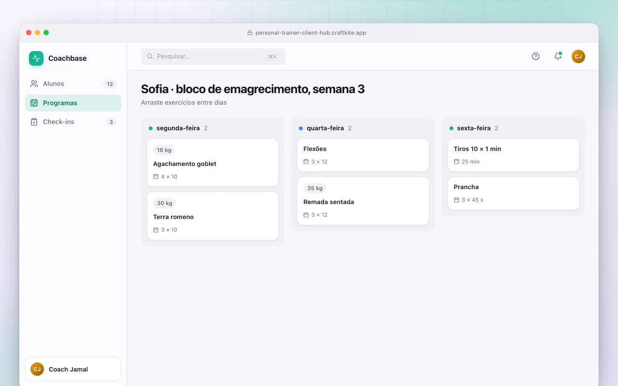The height and width of the screenshot is (386, 618).
Task: Click the ⌘K shortcut hint
Action: click(x=272, y=56)
